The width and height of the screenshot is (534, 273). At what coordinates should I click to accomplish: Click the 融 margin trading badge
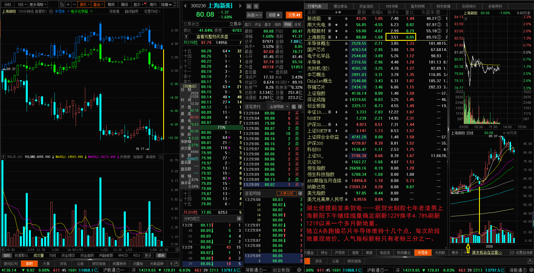tap(249, 6)
